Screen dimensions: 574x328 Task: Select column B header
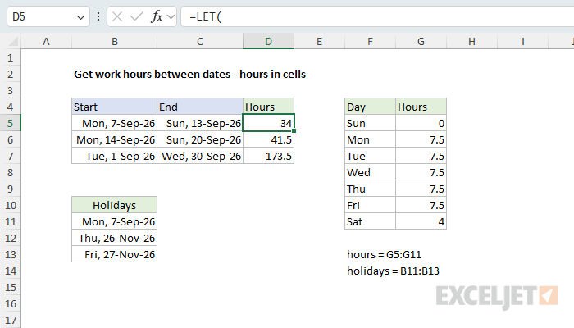(x=115, y=41)
